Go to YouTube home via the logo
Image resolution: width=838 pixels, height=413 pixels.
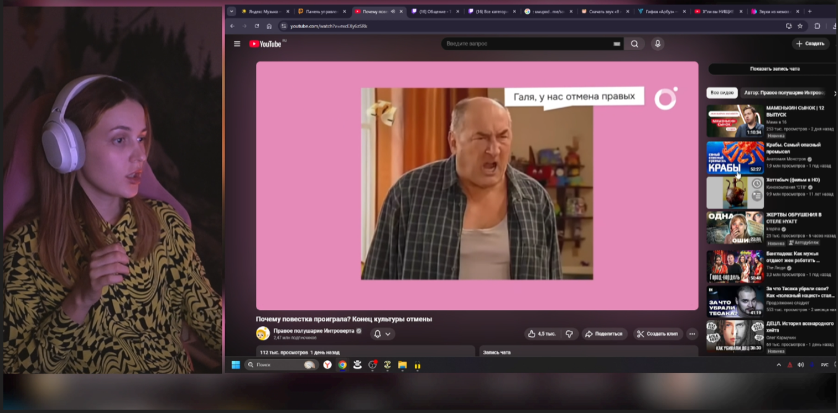click(266, 44)
